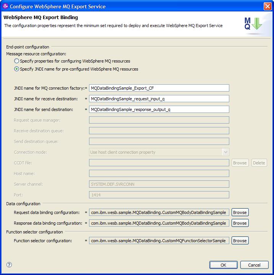The width and height of the screenshot is (274, 275).
Task: Click the Request data binding configuration field
Action: (x=159, y=212)
